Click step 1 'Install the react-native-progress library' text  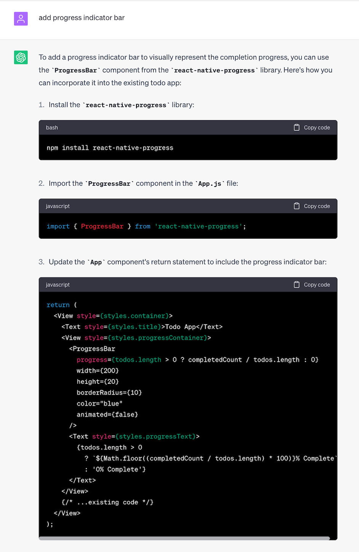pos(121,105)
